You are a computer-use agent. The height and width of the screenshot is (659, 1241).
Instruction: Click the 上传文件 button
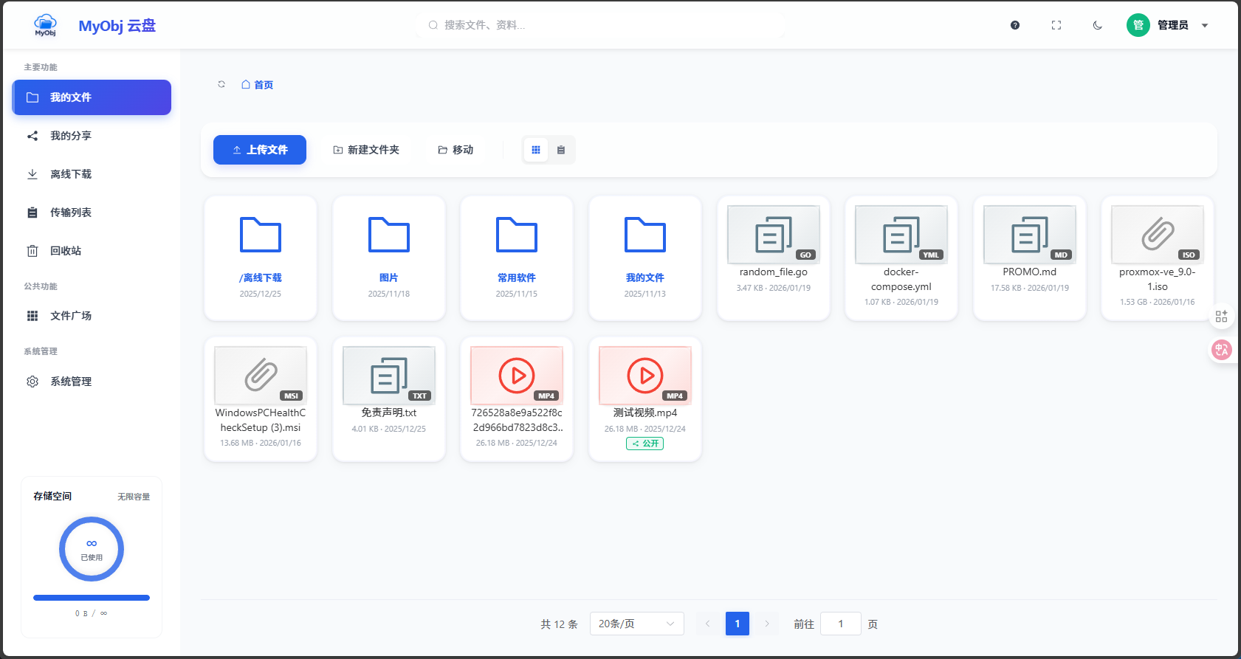(260, 150)
